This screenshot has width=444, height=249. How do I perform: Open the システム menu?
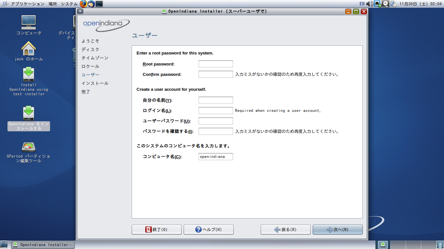(69, 4)
